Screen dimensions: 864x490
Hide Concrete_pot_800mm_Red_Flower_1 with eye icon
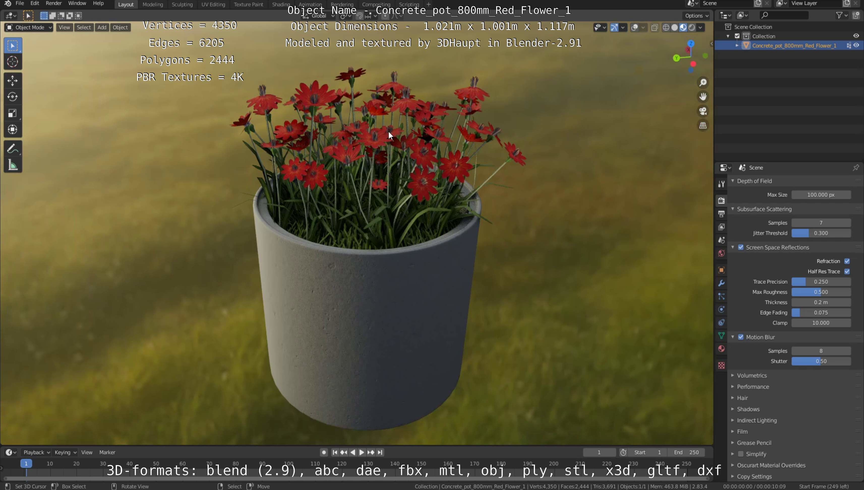[856, 45]
